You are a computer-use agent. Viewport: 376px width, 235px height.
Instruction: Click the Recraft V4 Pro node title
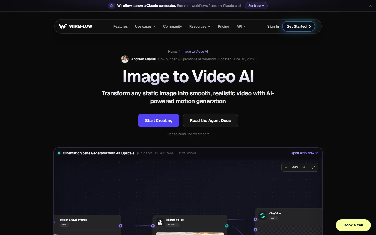(x=175, y=220)
